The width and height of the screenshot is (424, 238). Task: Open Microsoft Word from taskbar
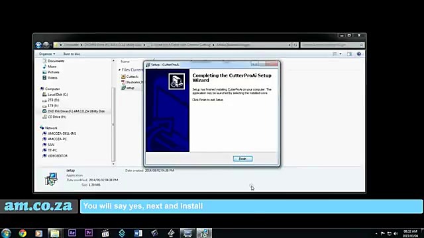pos(138,233)
